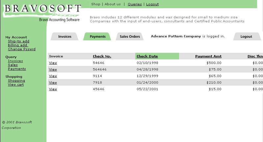Open Sales query in sidebar

click(x=13, y=65)
